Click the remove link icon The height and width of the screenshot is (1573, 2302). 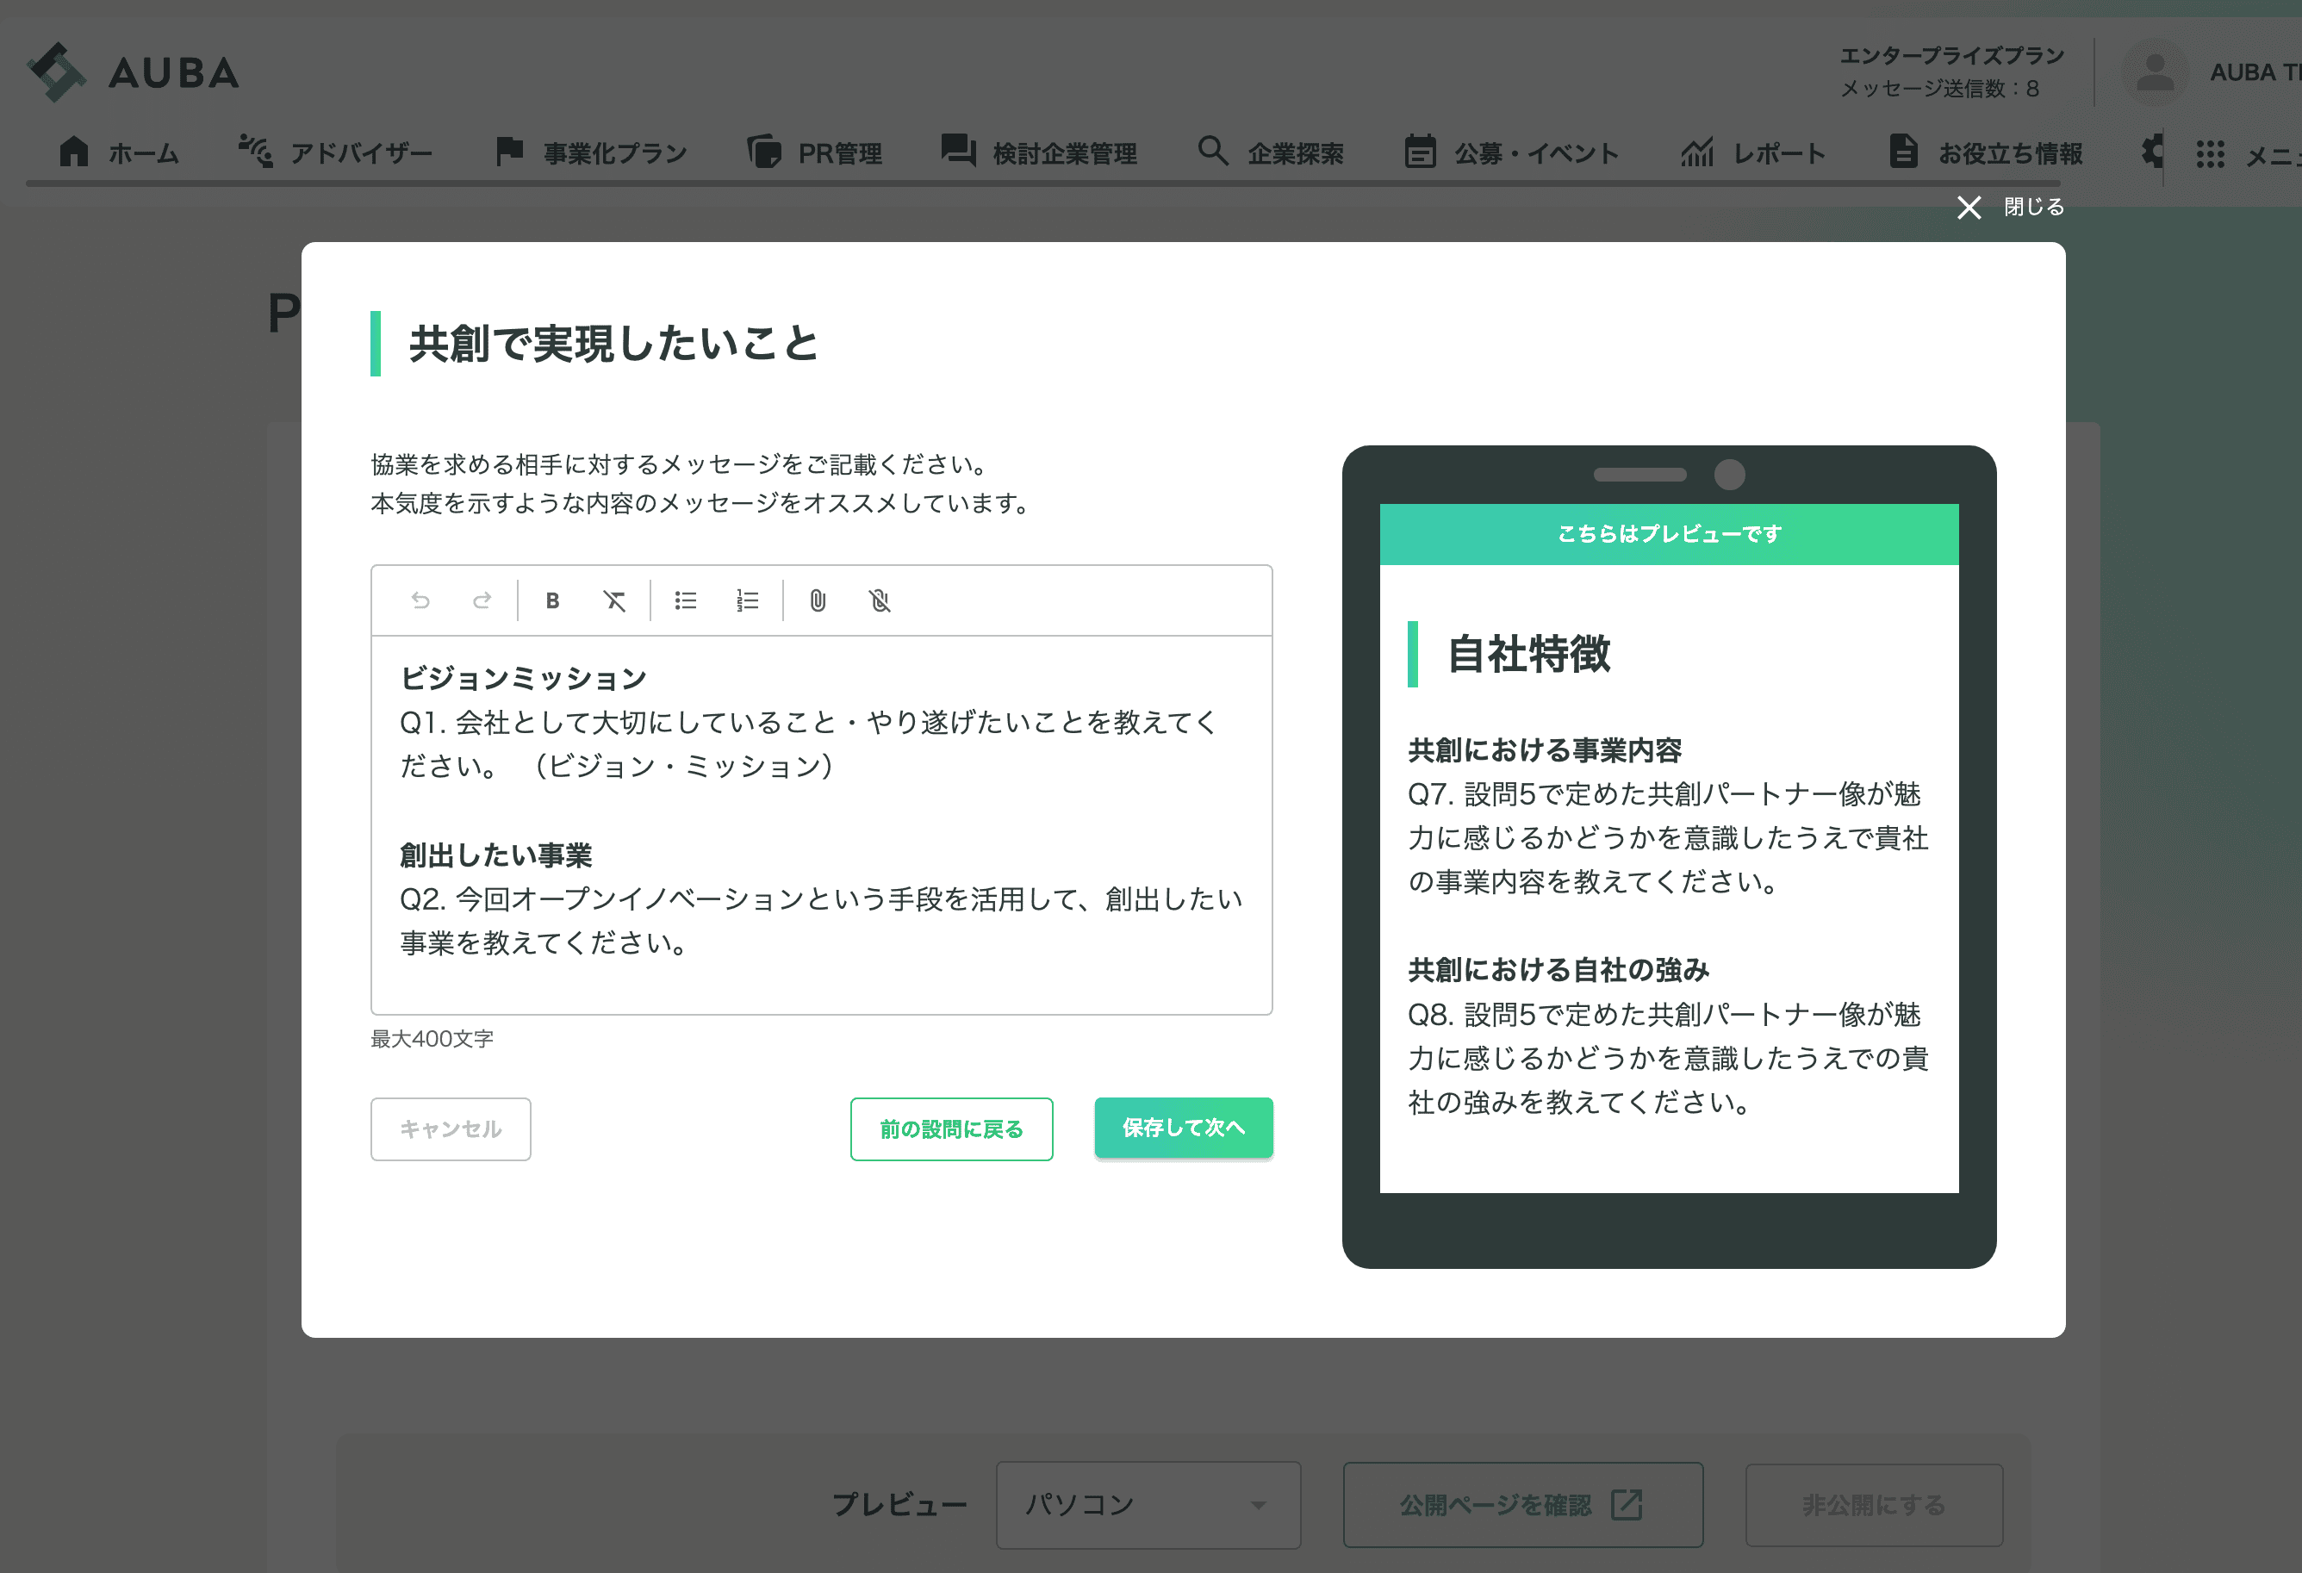coord(880,600)
